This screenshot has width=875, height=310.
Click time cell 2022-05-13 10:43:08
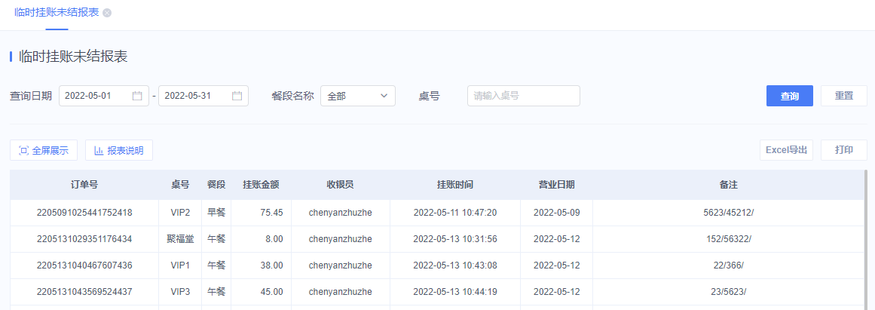coord(455,265)
